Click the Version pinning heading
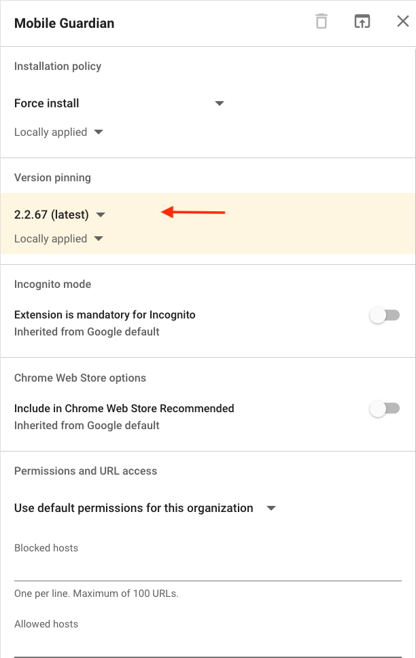Viewport: 416px width, 658px height. [x=52, y=177]
